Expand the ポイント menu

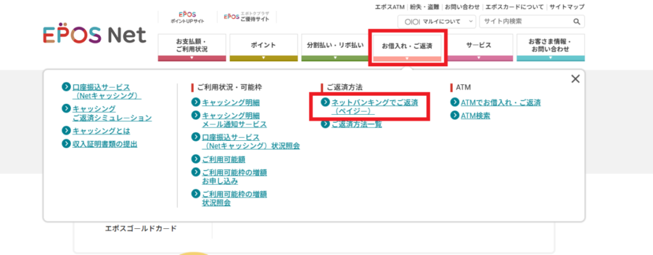pos(263,48)
